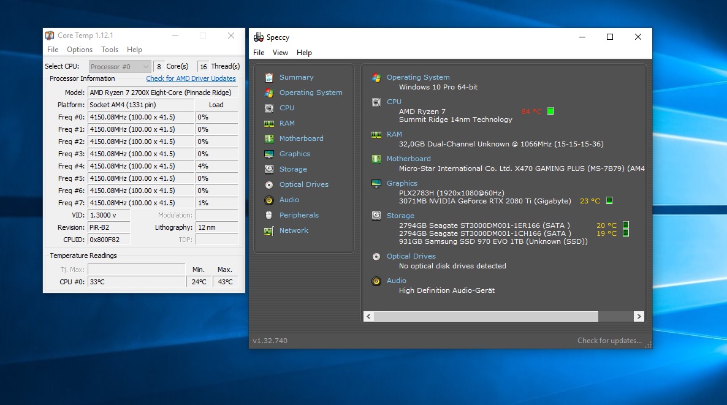This screenshot has height=405, width=727.
Task: Click the Graphics monitor icon in sidebar
Action: [269, 154]
